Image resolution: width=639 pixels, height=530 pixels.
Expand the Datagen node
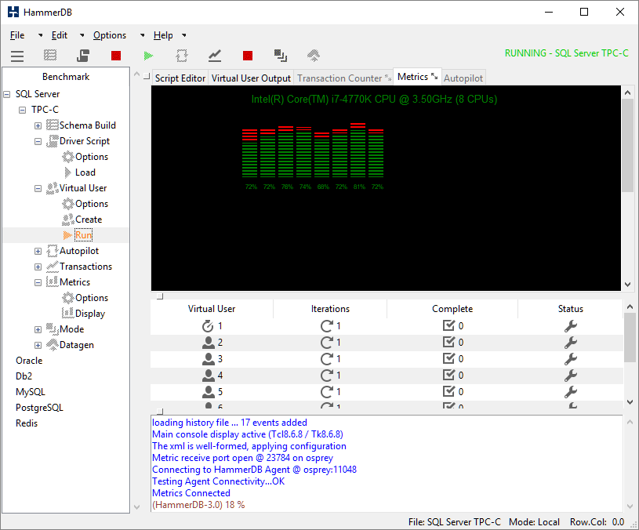[x=38, y=346]
